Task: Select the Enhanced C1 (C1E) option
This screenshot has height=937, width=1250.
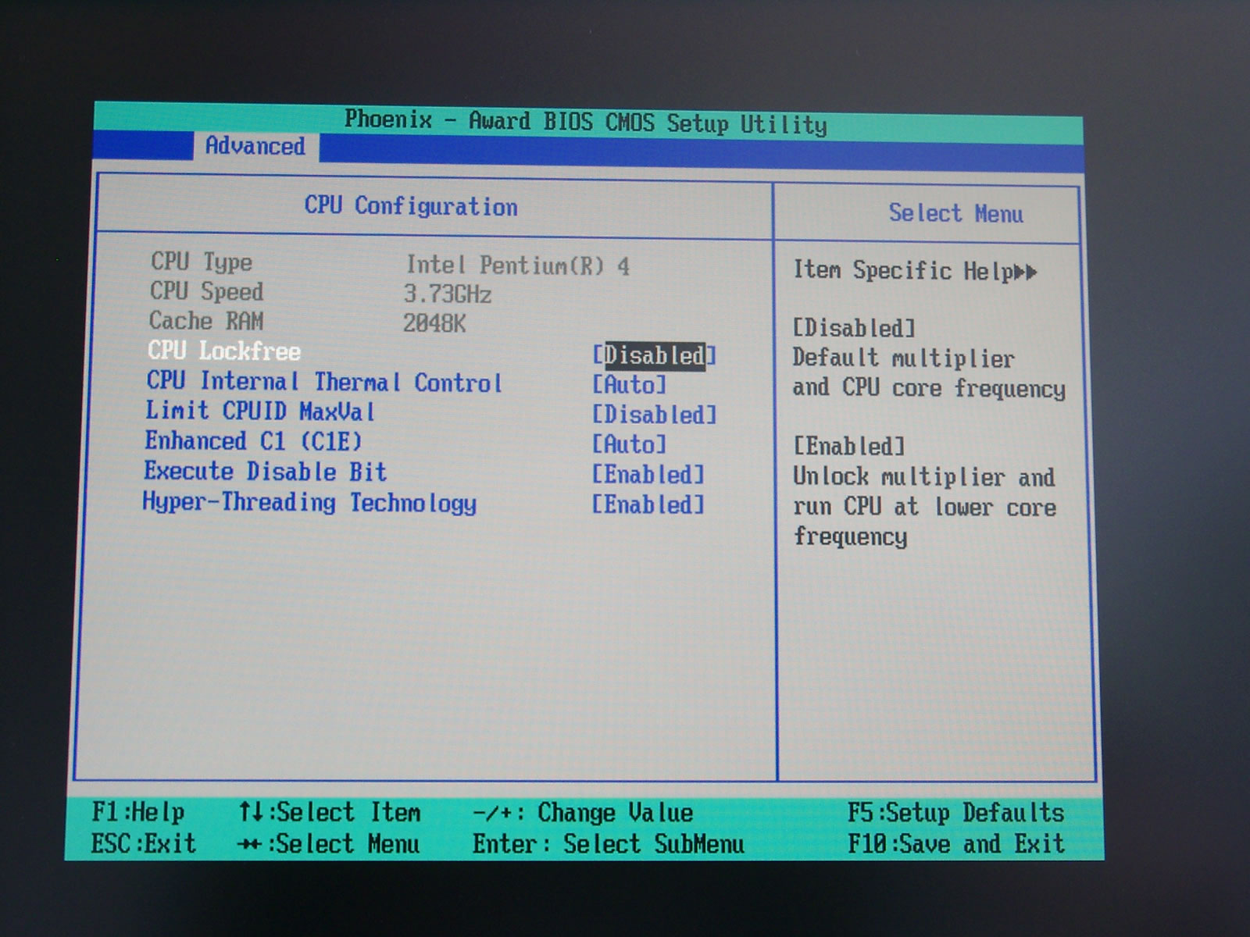Action: click(253, 441)
